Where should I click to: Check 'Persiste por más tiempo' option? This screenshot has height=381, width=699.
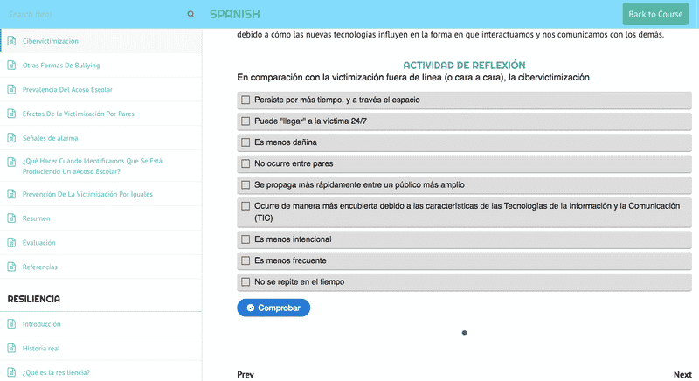[x=246, y=100]
